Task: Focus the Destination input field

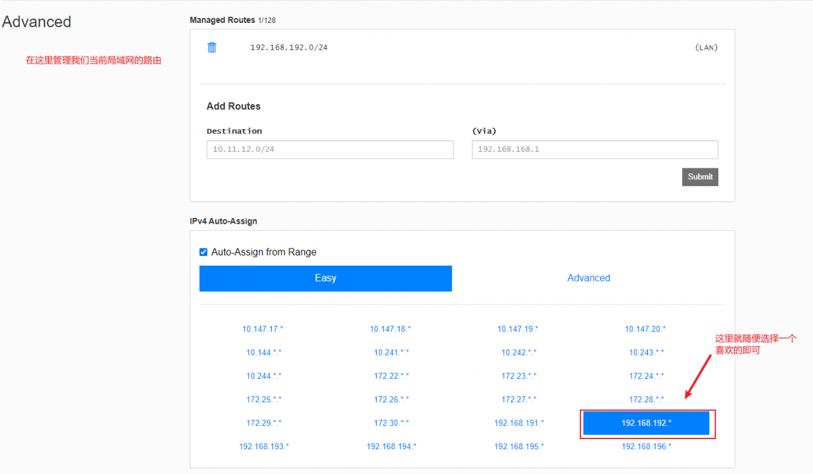Action: tap(330, 149)
